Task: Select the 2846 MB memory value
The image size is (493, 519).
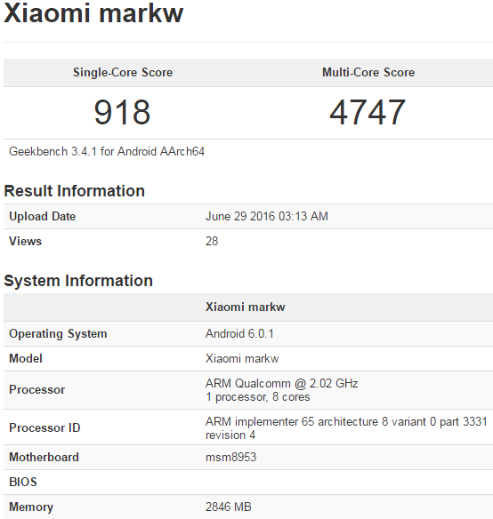Action: coord(229,507)
